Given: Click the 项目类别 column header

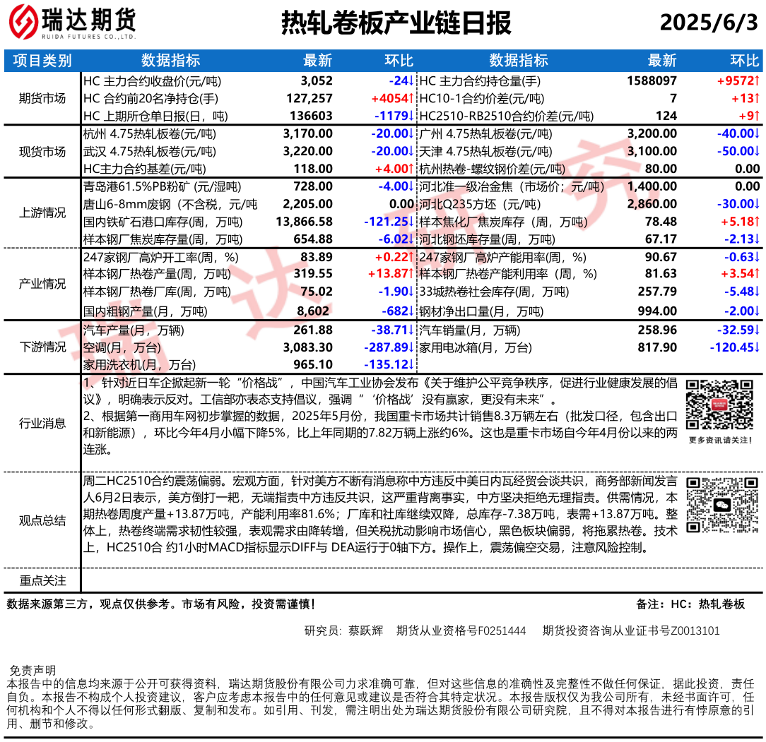Looking at the screenshot, I should click(42, 61).
